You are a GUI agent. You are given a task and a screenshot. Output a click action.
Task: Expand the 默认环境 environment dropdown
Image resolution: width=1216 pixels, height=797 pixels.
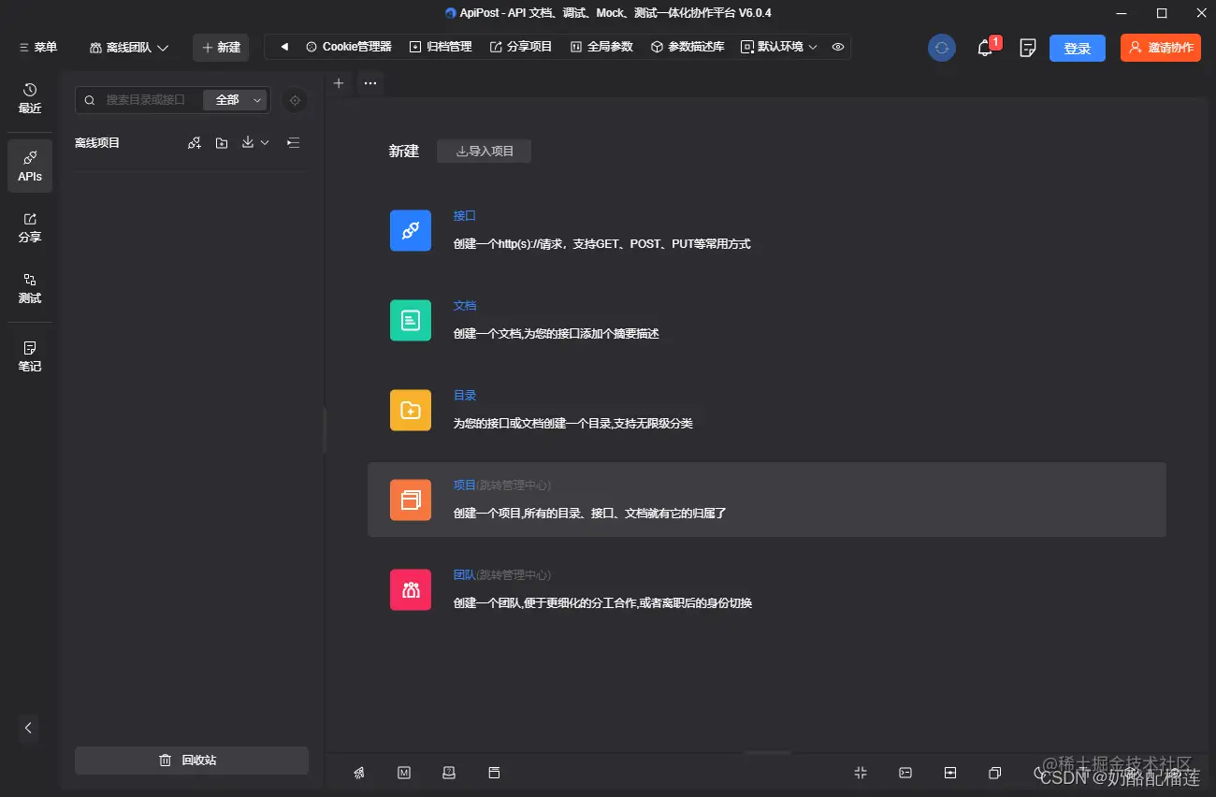(x=779, y=47)
